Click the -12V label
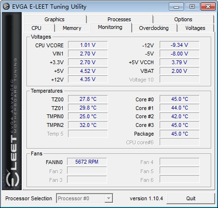The image size is (218, 208). point(148,45)
